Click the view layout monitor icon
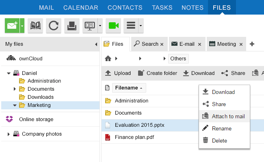The height and width of the screenshot is (162, 264). point(90,26)
